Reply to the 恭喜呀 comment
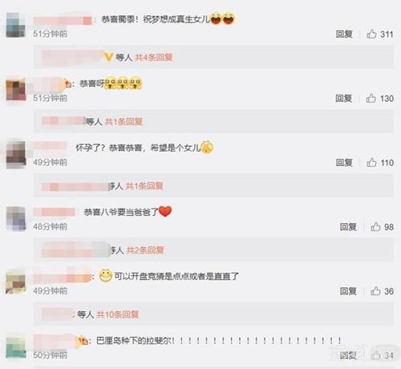401x369 pixels. [x=344, y=98]
